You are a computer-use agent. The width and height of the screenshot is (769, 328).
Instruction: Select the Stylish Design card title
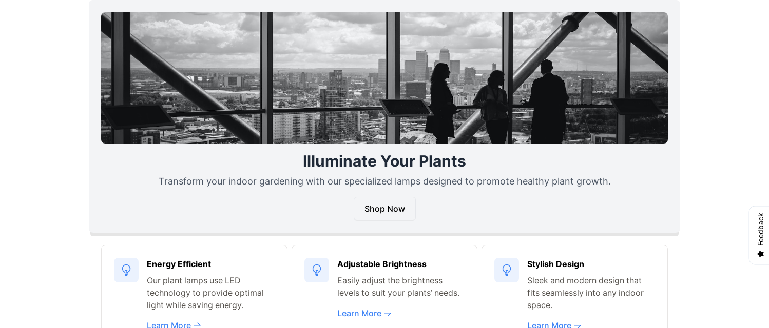point(555,264)
